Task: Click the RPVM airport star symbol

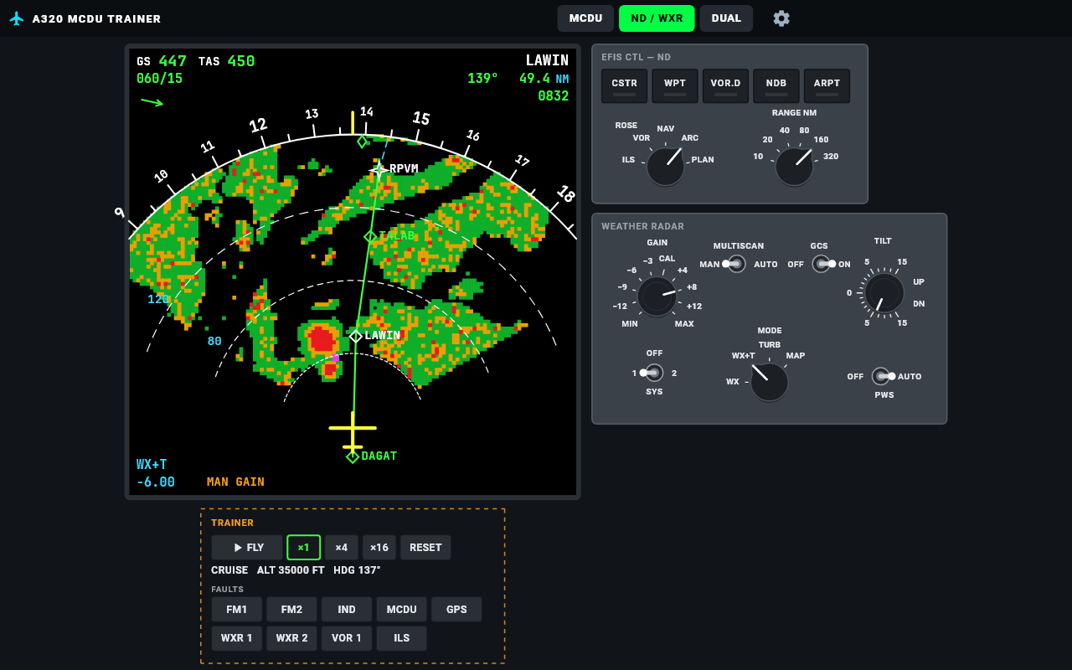Action: [379, 170]
